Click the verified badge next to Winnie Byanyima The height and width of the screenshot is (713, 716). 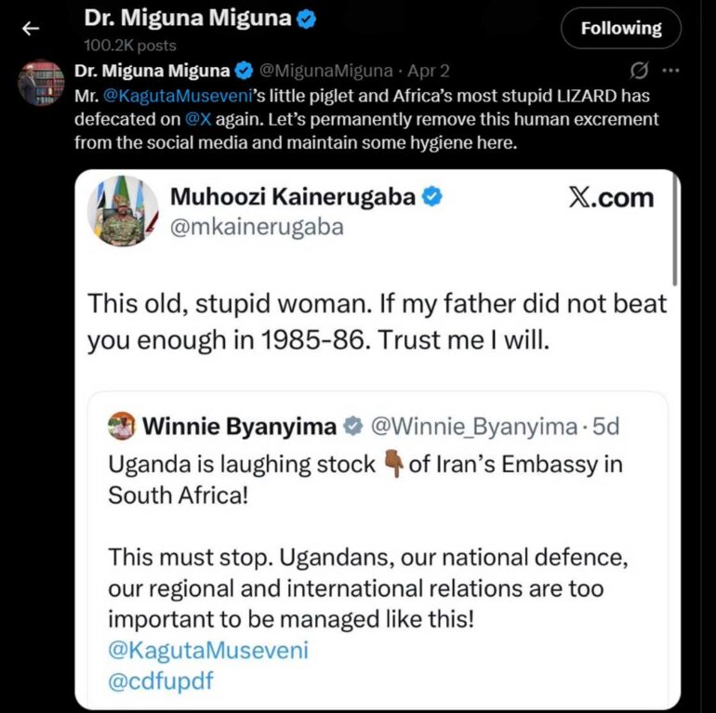(352, 427)
